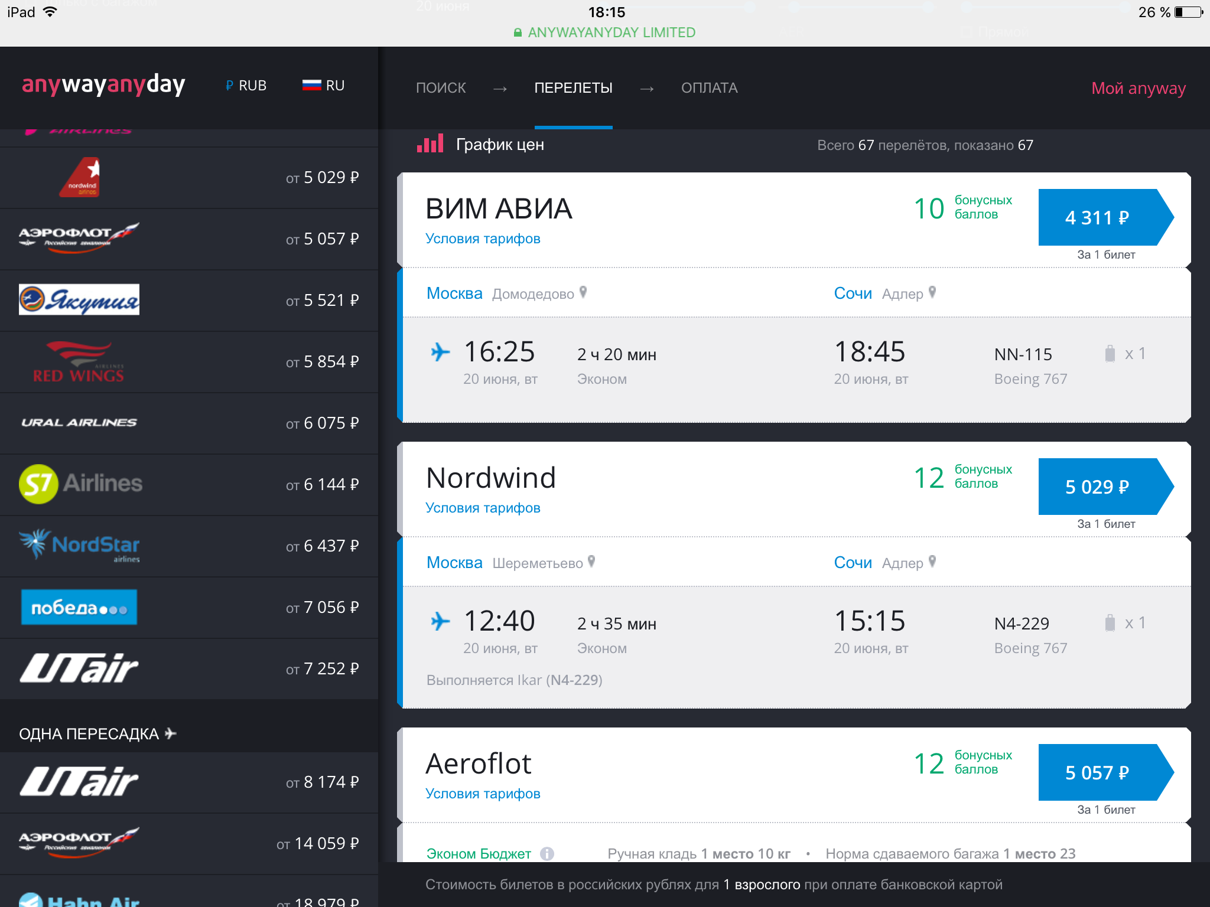This screenshot has height=907, width=1210.
Task: Open the anywayanyday home logo
Action: (x=103, y=85)
